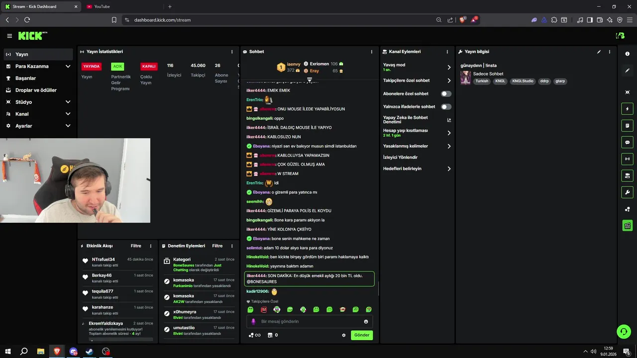Open Yavaş mod settings

click(x=417, y=67)
